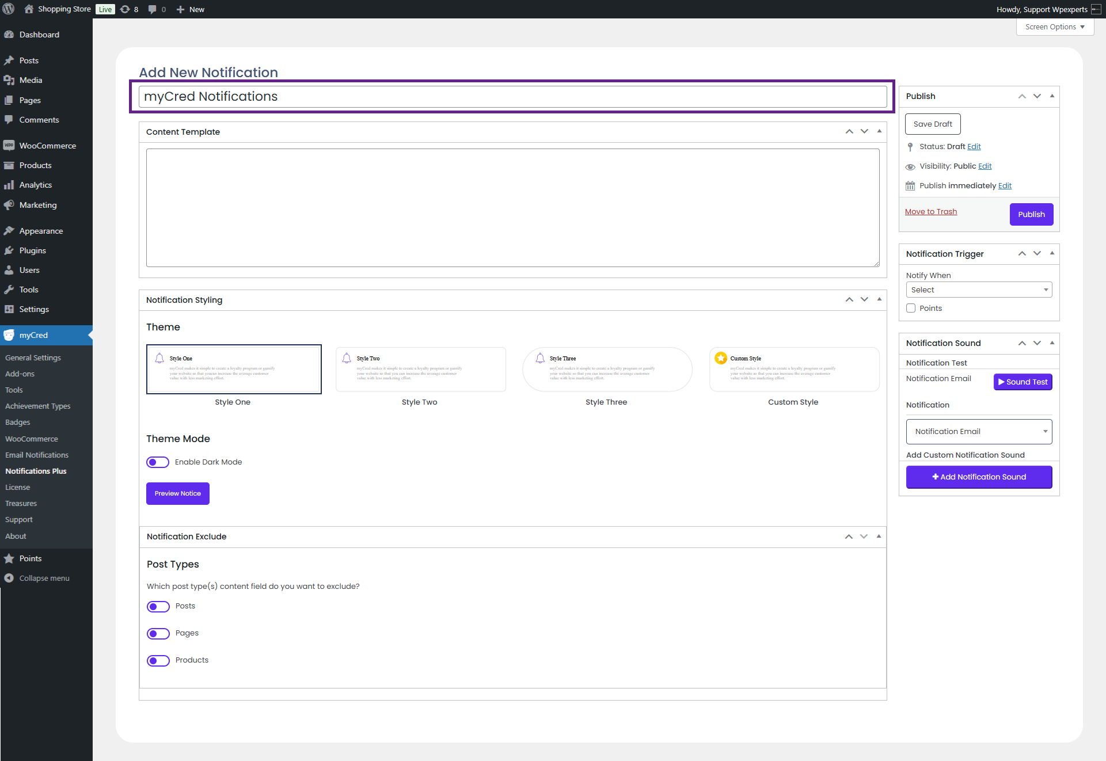The image size is (1106, 761).
Task: Click the Collapse menu arrow icon
Action: 9,578
